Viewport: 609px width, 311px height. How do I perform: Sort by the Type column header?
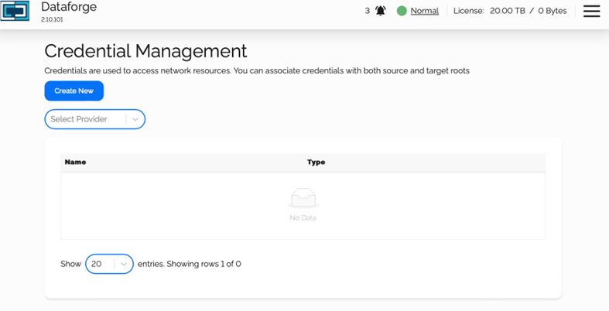pyautogui.click(x=316, y=162)
